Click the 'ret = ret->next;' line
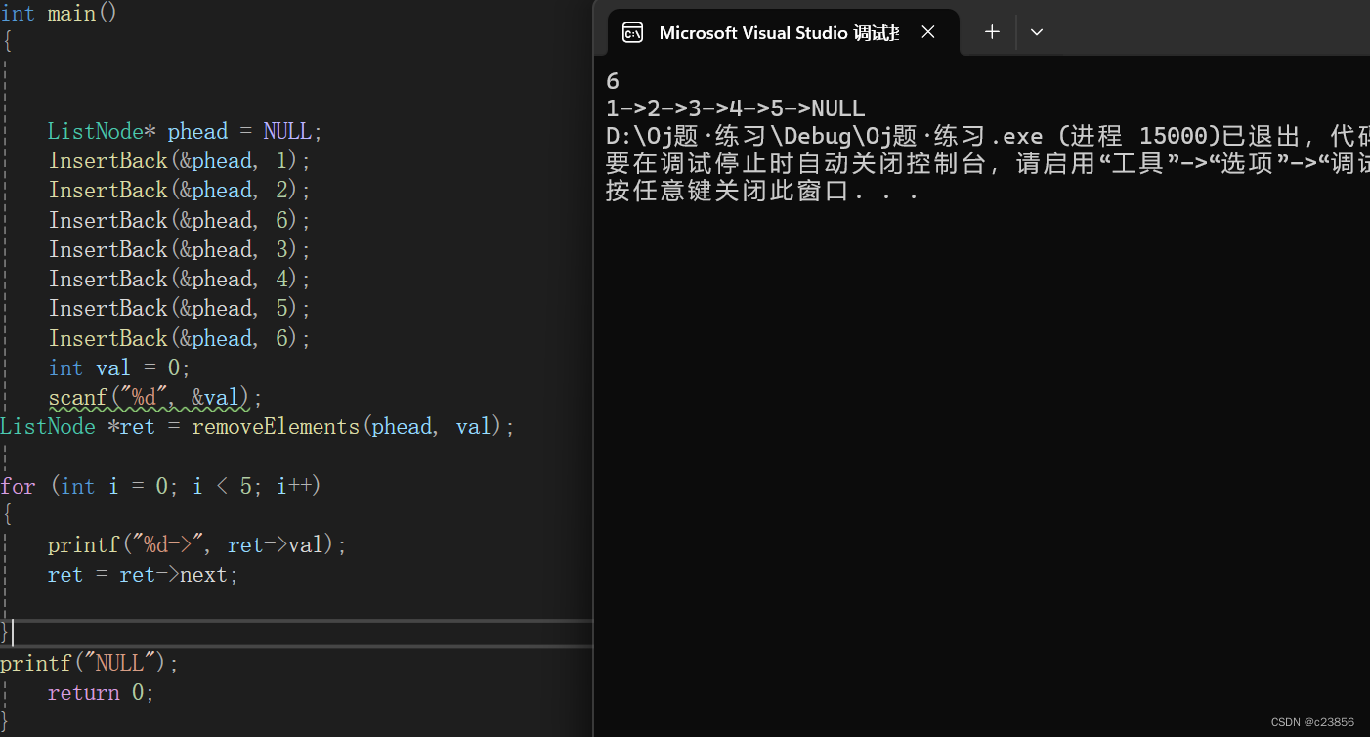Image resolution: width=1370 pixels, height=737 pixels. [x=144, y=575]
